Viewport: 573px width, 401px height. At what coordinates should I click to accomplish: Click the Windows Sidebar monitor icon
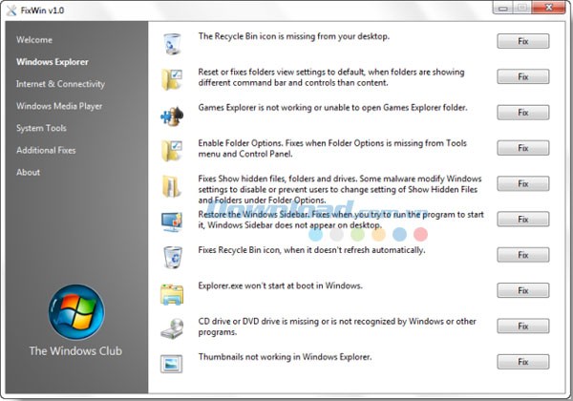click(x=173, y=221)
